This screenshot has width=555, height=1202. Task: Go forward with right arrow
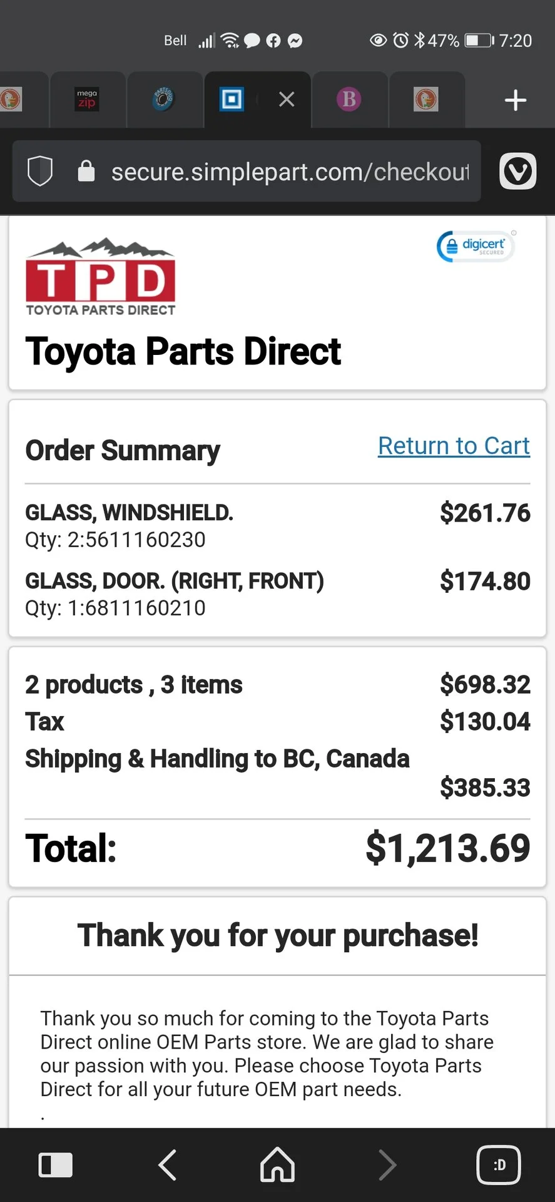tap(388, 1165)
